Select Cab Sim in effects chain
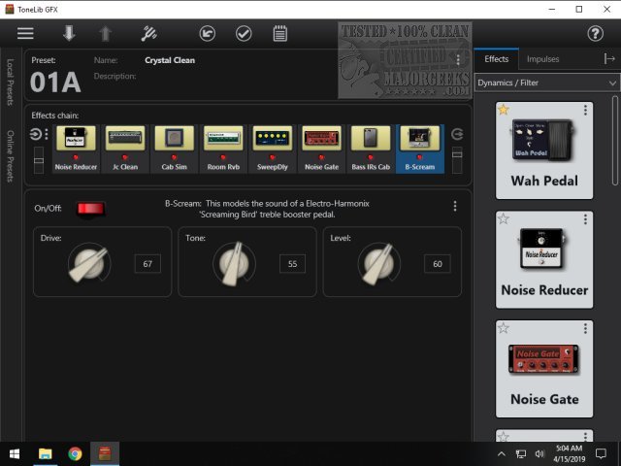This screenshot has height=466, width=621. (x=174, y=149)
